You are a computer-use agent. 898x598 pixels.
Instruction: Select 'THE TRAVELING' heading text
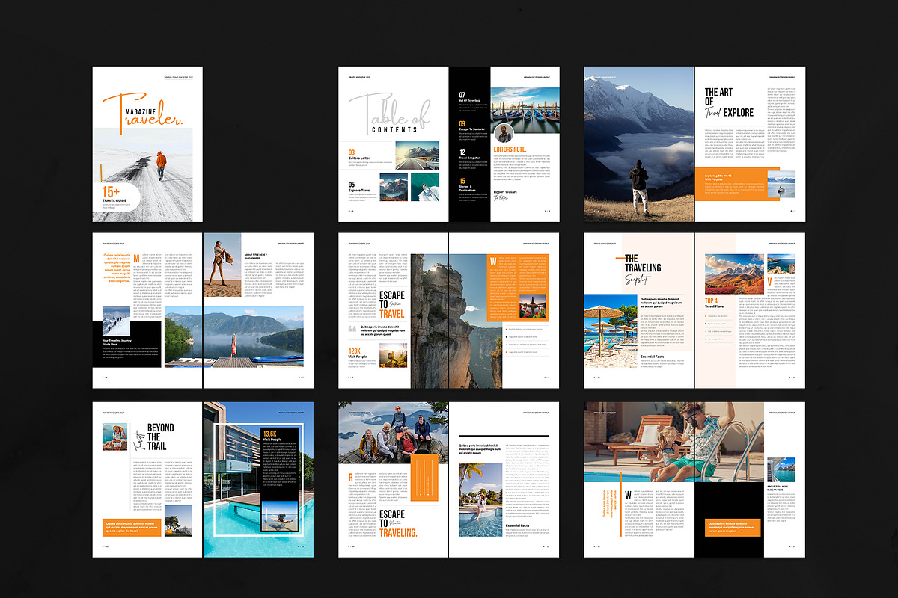pyautogui.click(x=643, y=263)
